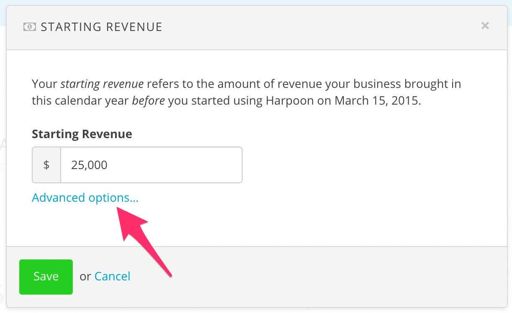Click the STARTING REVENUE header text
This screenshot has height=313, width=512.
click(x=101, y=26)
